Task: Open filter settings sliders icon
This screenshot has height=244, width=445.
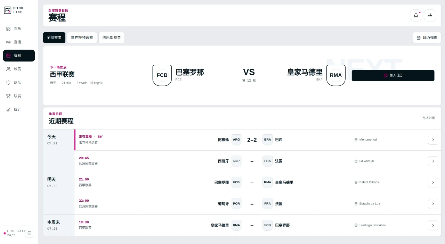Action: tap(430, 15)
